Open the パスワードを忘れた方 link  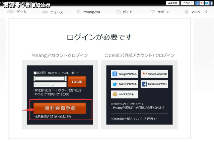click(68, 90)
